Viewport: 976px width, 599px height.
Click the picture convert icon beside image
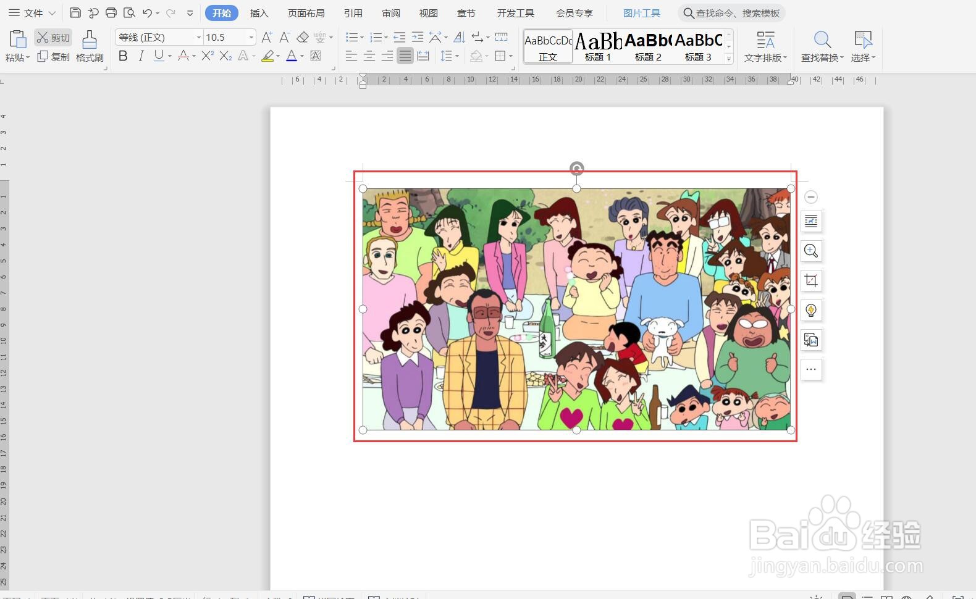(x=811, y=340)
